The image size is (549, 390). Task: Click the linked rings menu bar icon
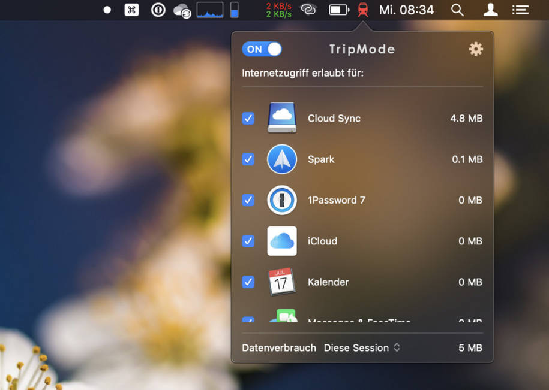[x=308, y=10]
